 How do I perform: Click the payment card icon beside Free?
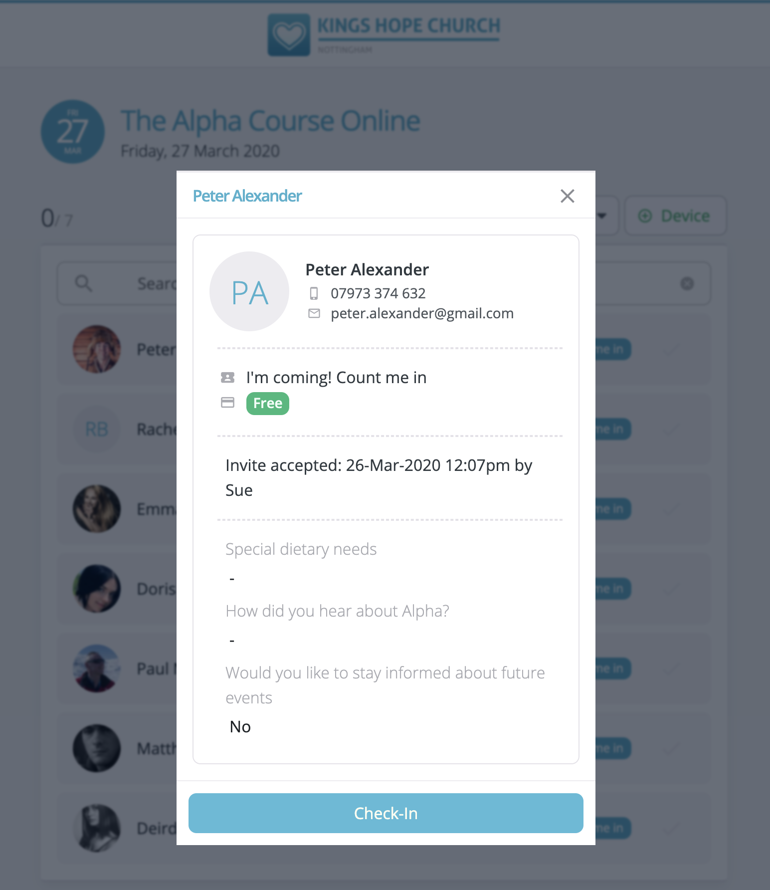pos(227,403)
